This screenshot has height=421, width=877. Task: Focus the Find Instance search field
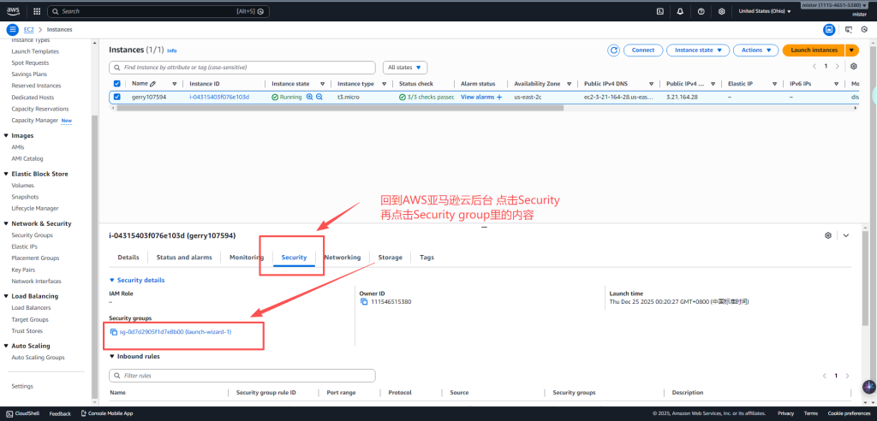point(242,67)
